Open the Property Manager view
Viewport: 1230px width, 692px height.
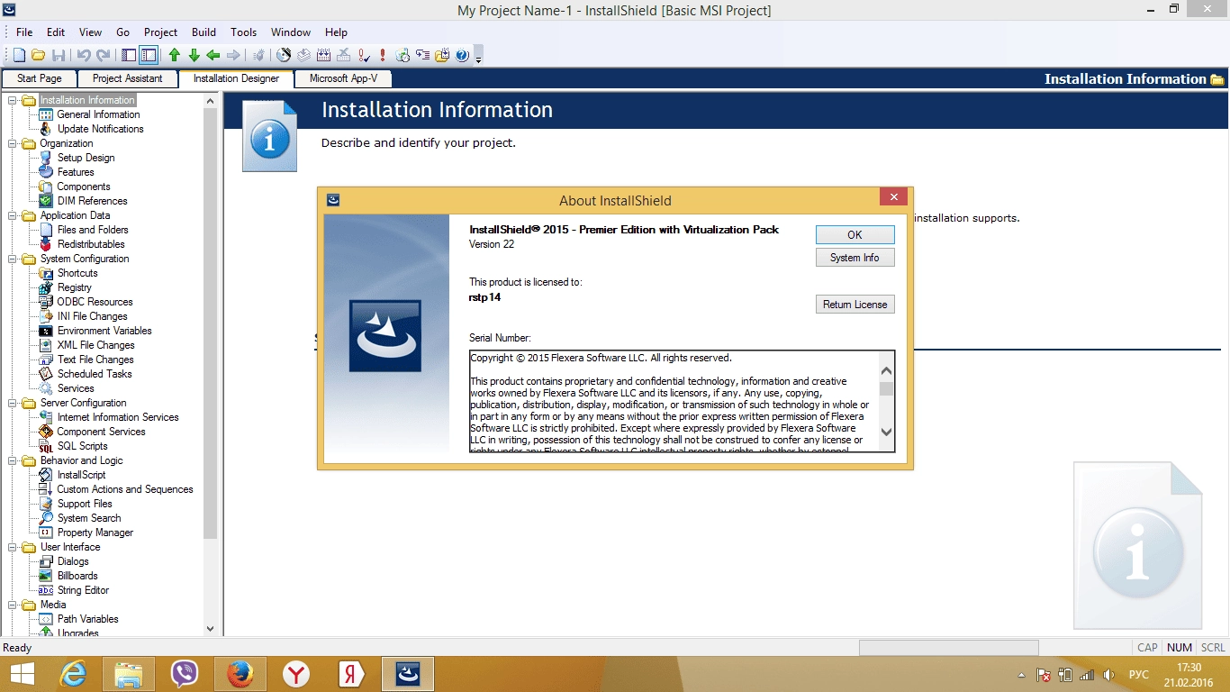95,533
